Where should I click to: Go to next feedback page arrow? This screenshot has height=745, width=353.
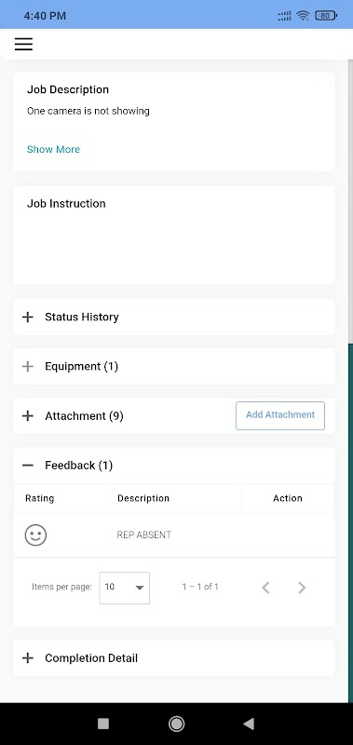pos(302,588)
